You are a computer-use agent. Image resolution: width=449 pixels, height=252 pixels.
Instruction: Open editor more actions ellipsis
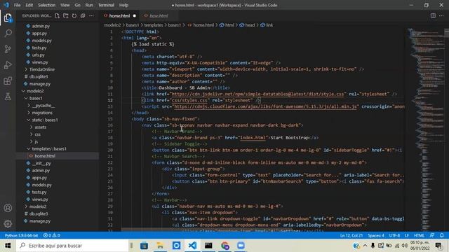[x=441, y=15]
